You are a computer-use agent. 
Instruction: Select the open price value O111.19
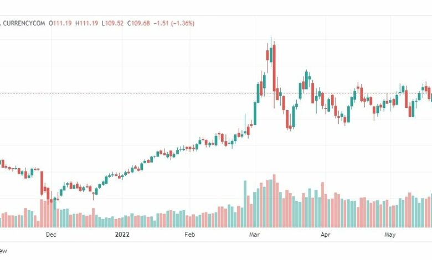coord(60,23)
